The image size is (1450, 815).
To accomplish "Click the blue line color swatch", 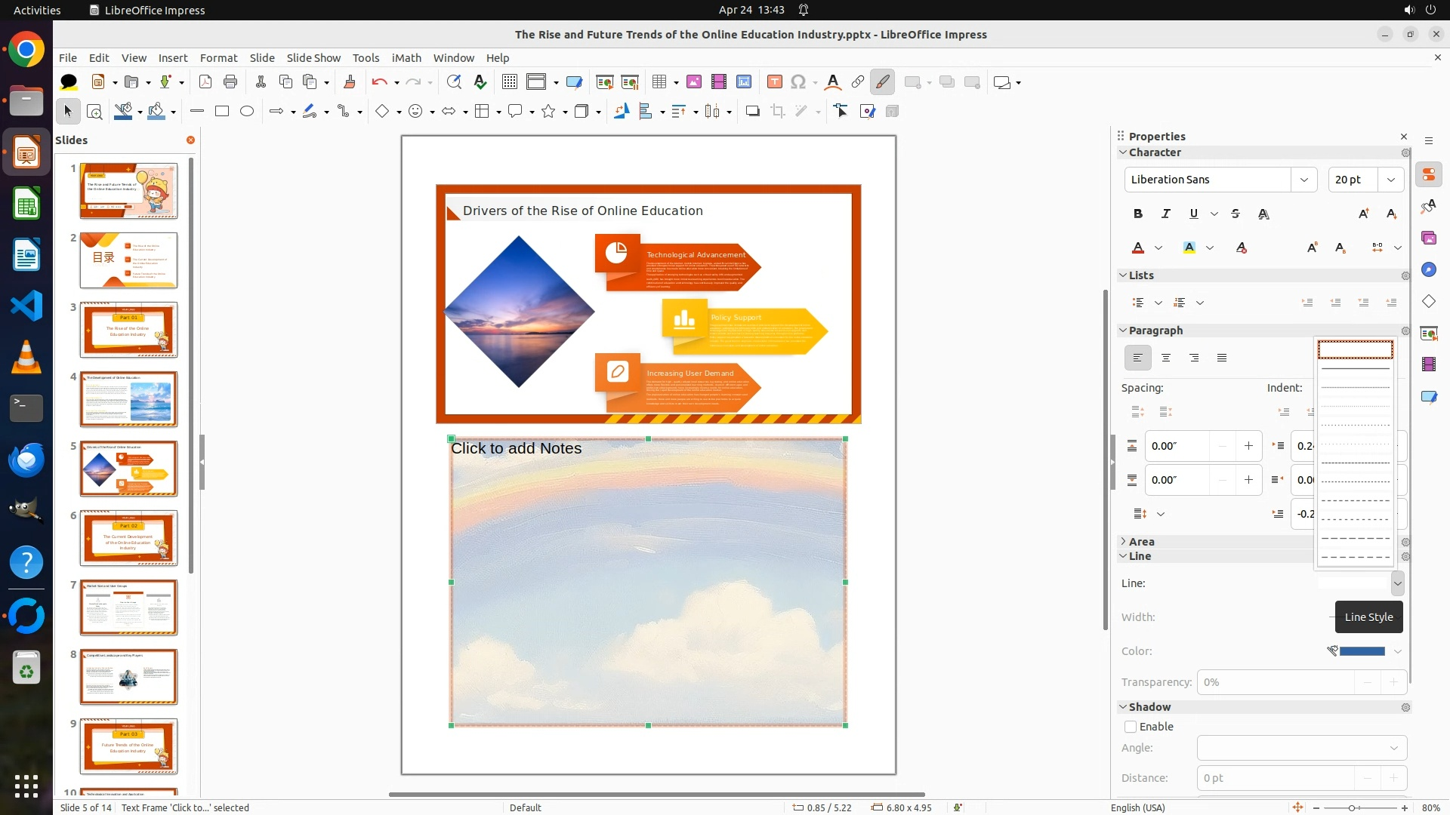I will pos(1362,651).
